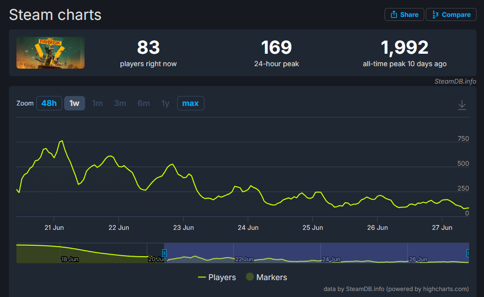Click the 24 Jun axis label
The image size is (484, 297).
[x=248, y=227]
